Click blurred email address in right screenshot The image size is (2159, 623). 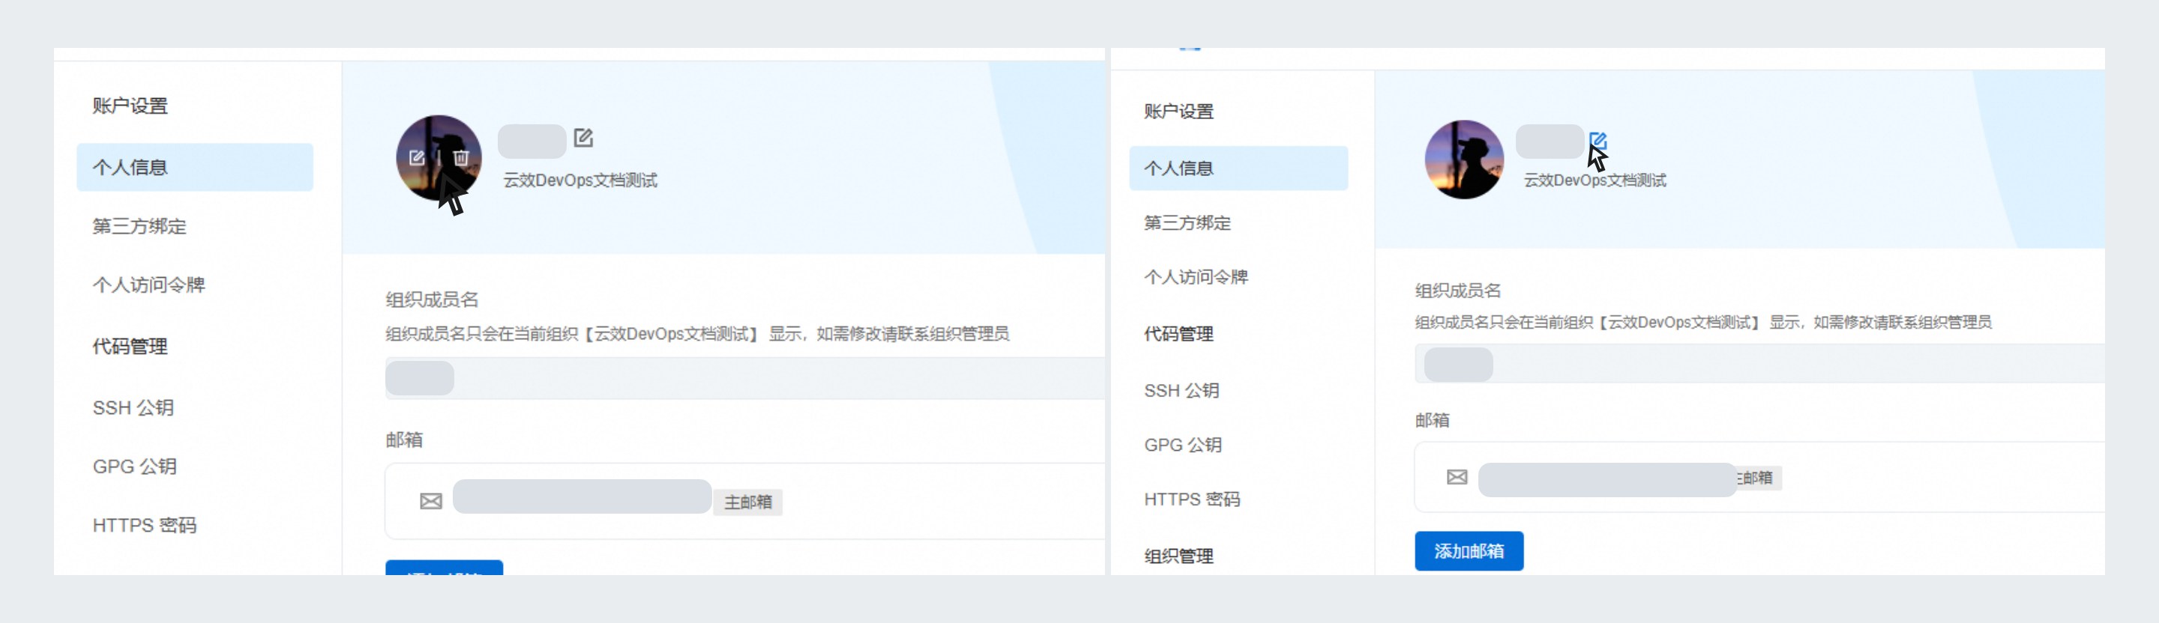(x=1607, y=480)
